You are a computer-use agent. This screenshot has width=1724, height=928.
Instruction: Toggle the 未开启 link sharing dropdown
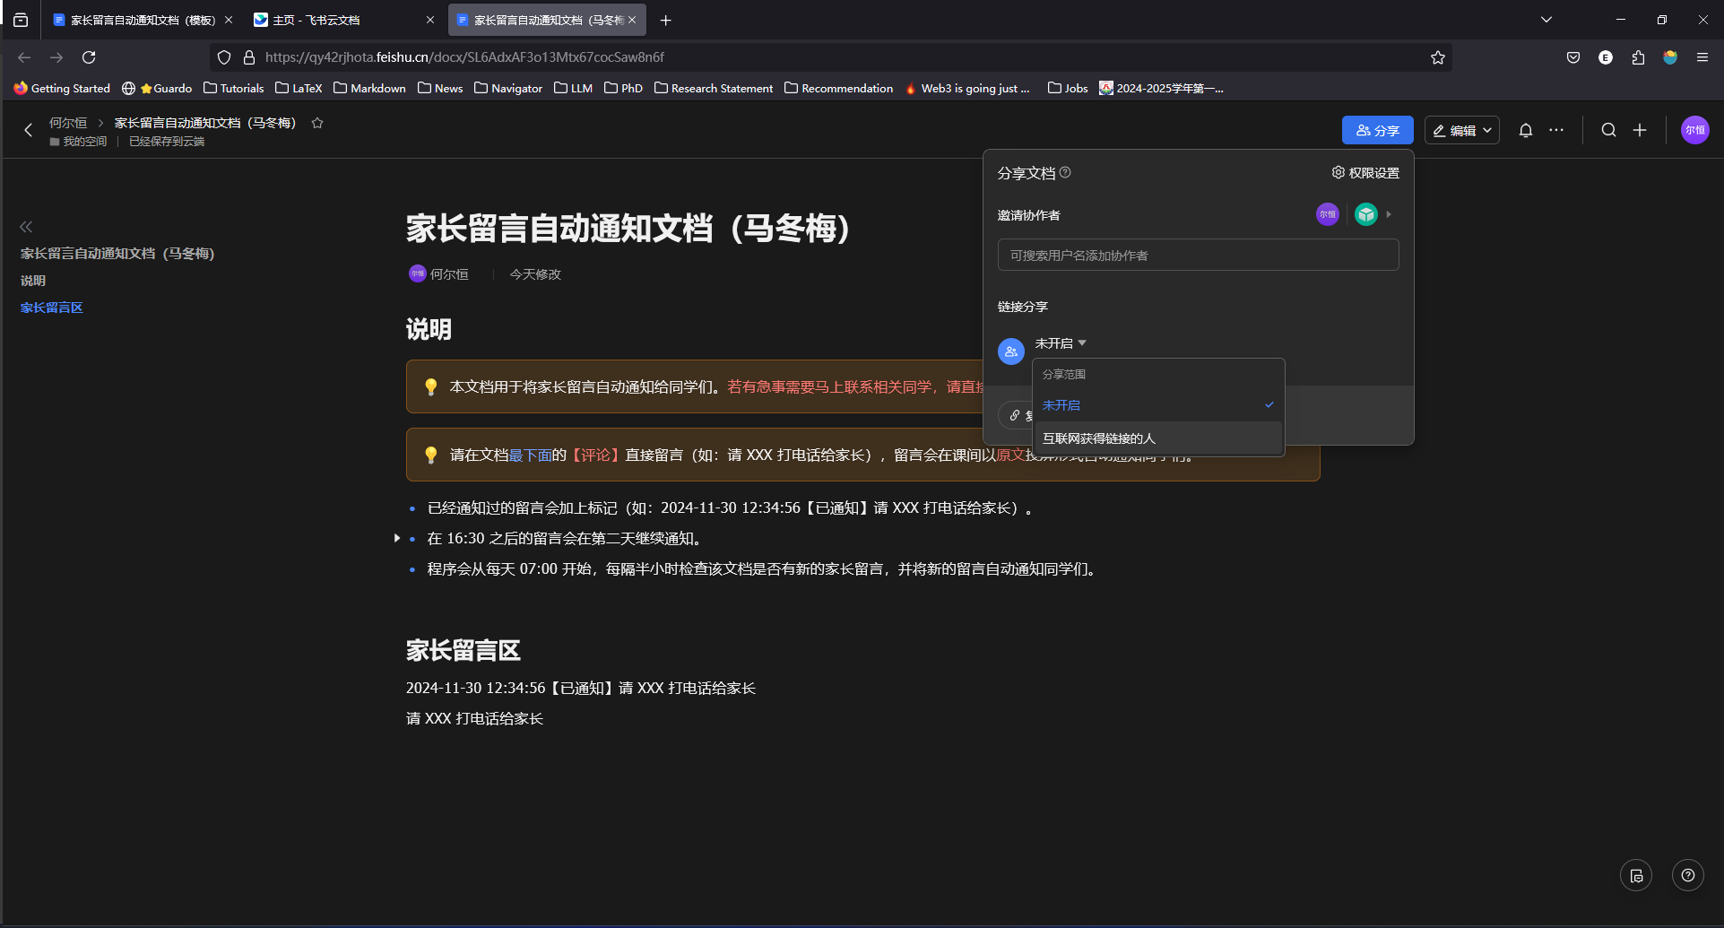pos(1061,343)
